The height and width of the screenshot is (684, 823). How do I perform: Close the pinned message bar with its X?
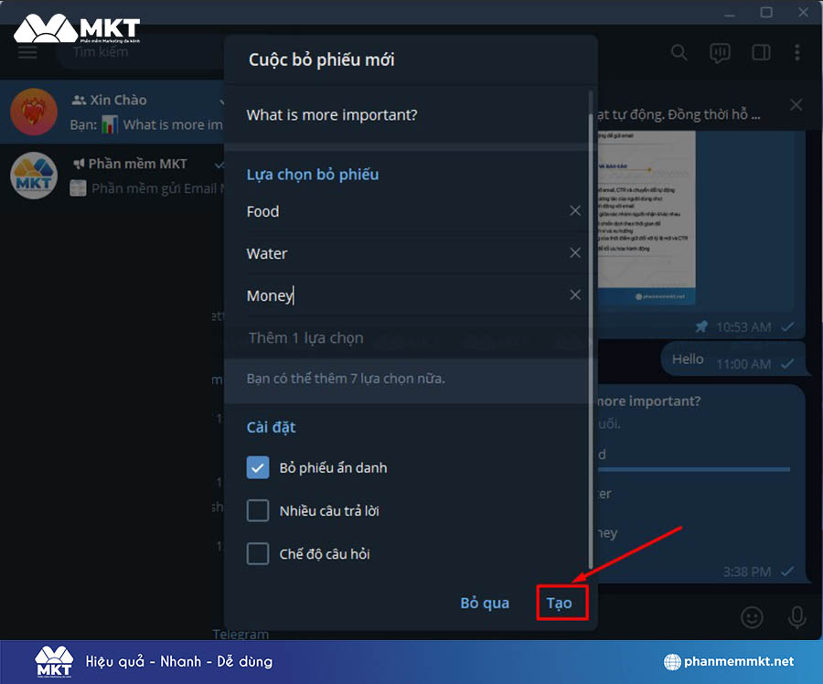[796, 104]
